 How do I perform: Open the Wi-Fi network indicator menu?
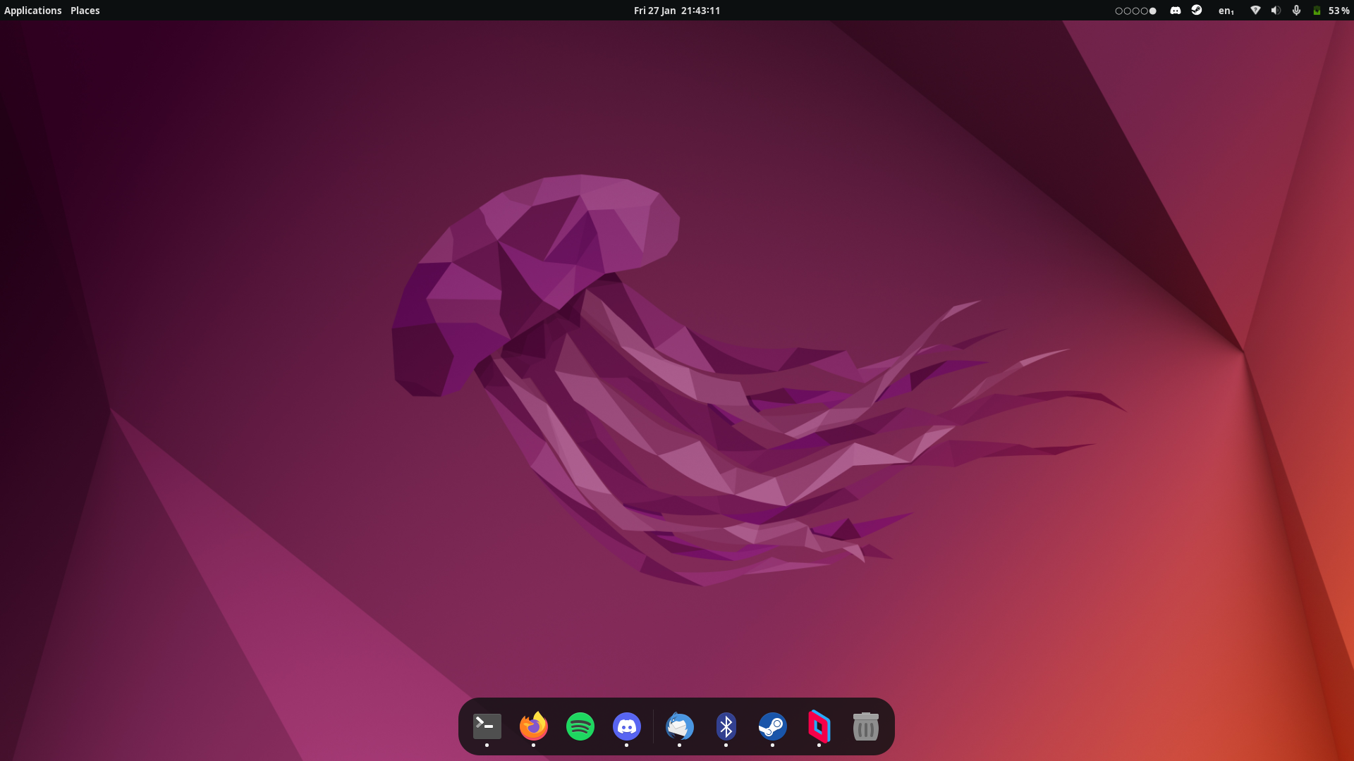click(1255, 11)
